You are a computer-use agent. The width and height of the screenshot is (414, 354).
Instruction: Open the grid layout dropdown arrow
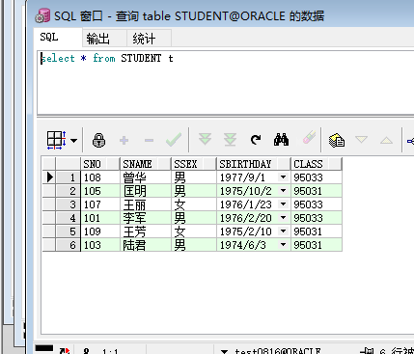[x=74, y=141]
